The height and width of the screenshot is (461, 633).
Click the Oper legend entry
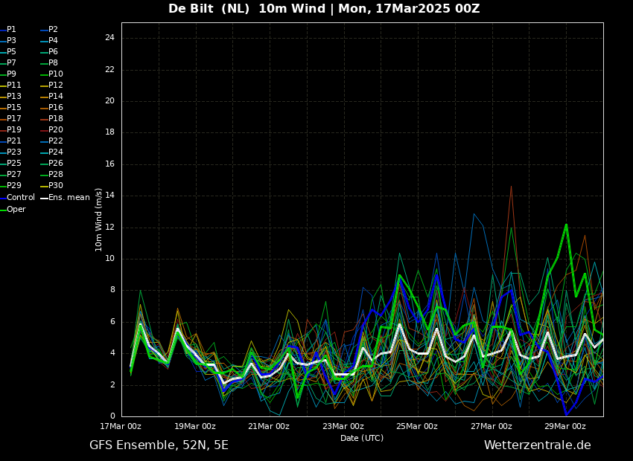pos(16,210)
